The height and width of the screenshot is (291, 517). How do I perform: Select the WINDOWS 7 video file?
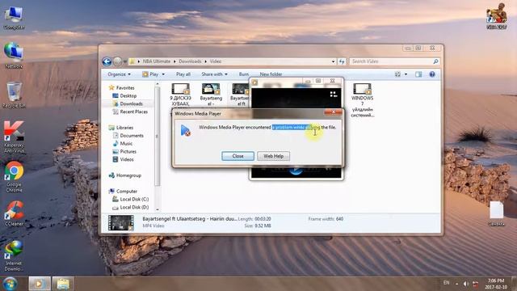[x=362, y=100]
